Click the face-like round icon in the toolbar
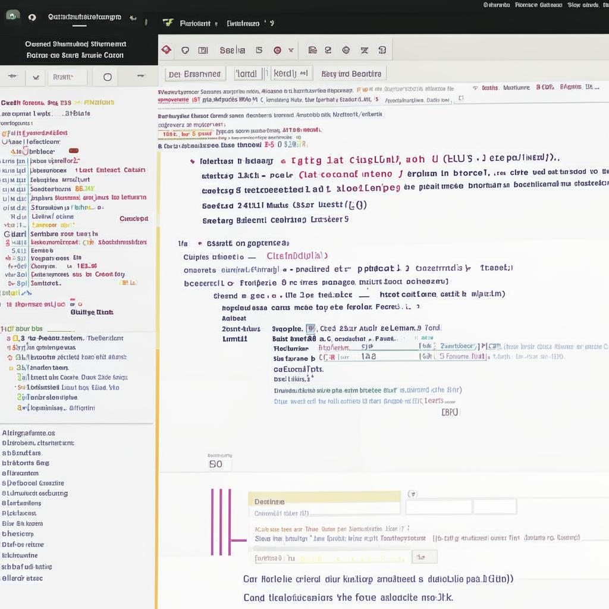The height and width of the screenshot is (609, 609). [x=346, y=50]
